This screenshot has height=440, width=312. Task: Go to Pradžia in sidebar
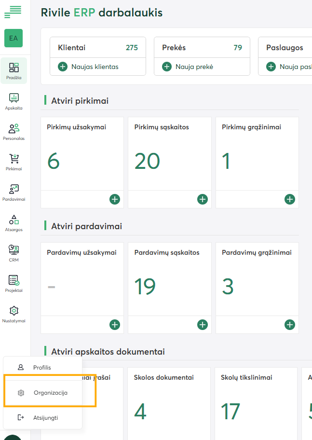click(x=14, y=71)
